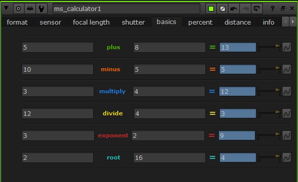Close the ms_calculator1 properties panel

pos(292,9)
